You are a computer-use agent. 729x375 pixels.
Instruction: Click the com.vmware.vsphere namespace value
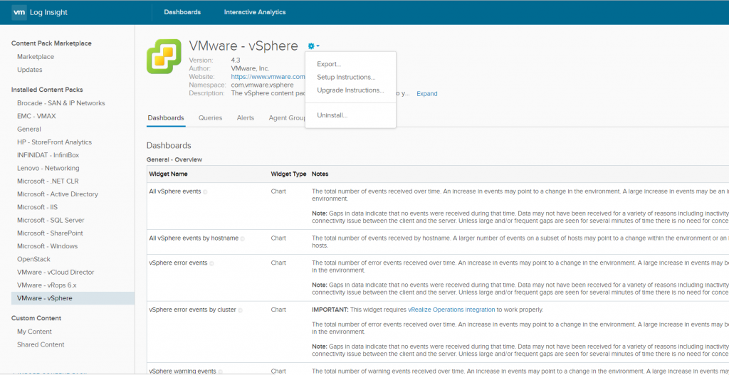tap(262, 85)
